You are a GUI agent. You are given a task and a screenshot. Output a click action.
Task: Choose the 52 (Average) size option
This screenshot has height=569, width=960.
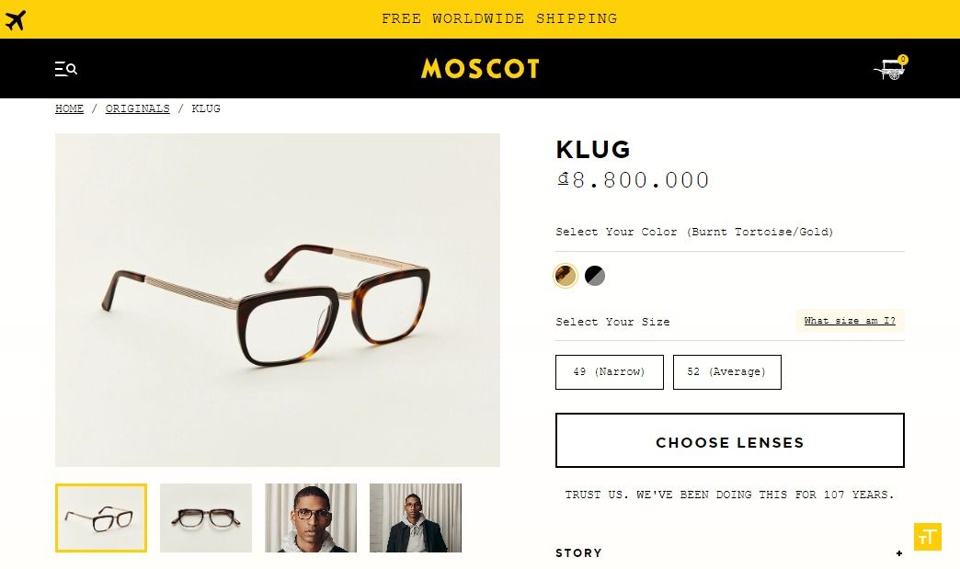coord(726,372)
